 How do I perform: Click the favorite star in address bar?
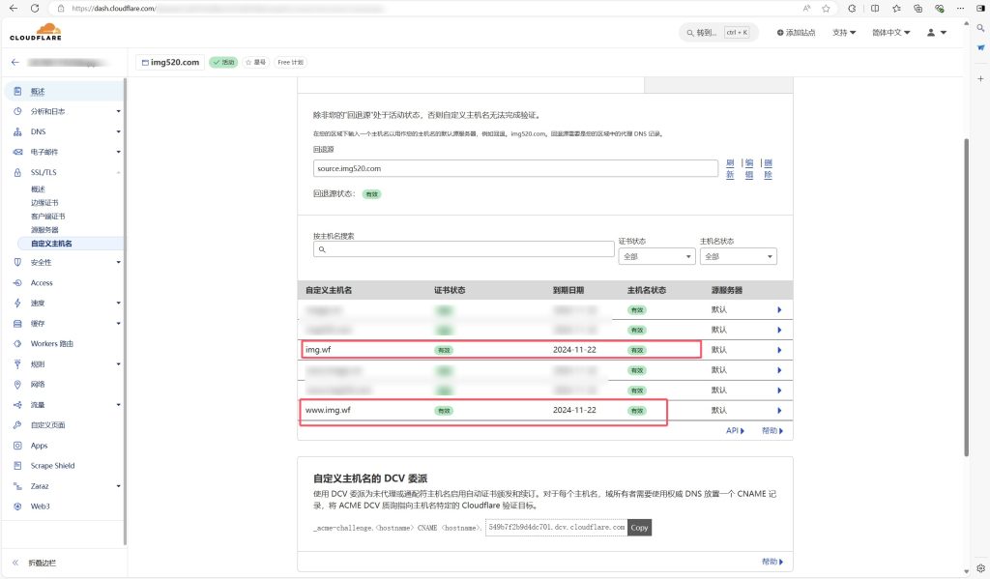tap(826, 8)
